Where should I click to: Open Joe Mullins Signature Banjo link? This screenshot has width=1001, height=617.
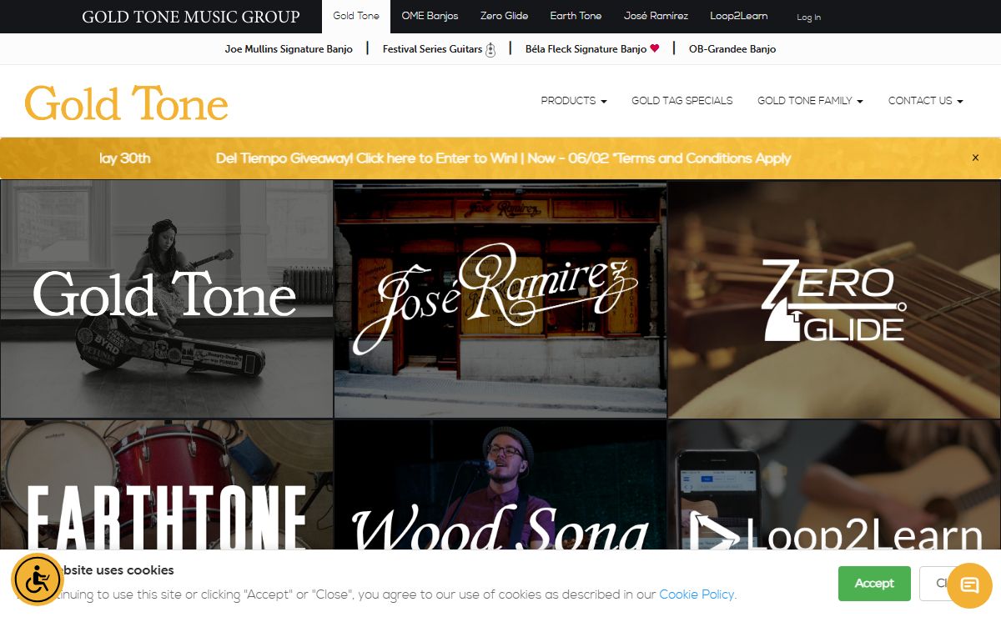coord(289,49)
